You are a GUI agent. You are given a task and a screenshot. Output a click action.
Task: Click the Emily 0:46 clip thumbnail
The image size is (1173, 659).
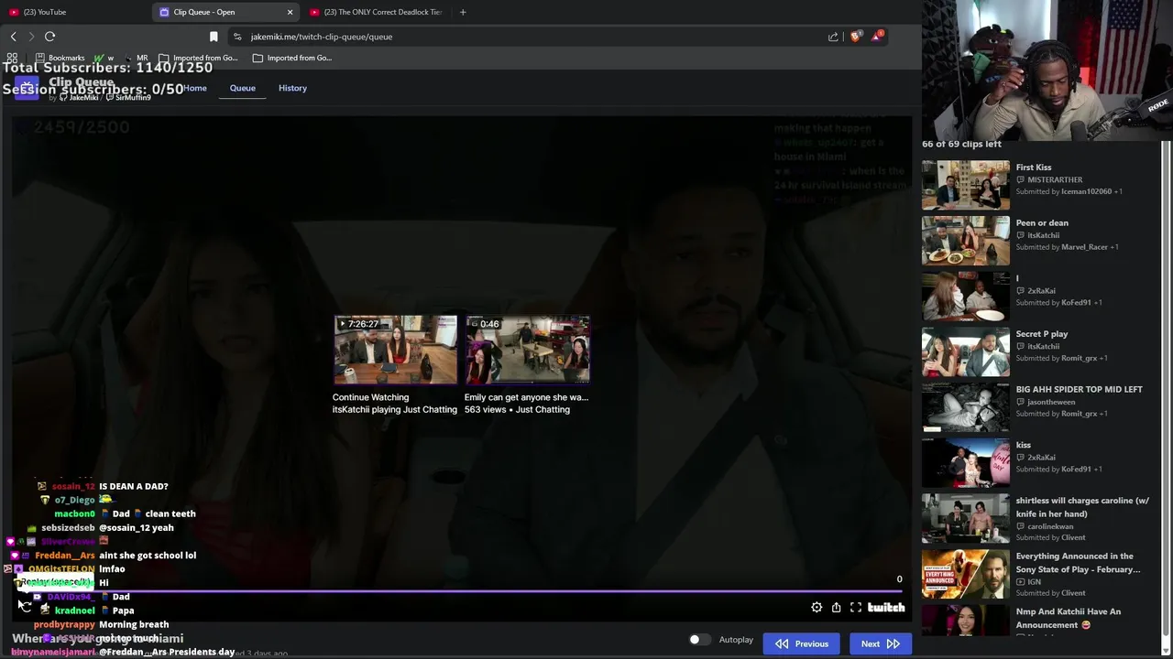[x=527, y=350]
